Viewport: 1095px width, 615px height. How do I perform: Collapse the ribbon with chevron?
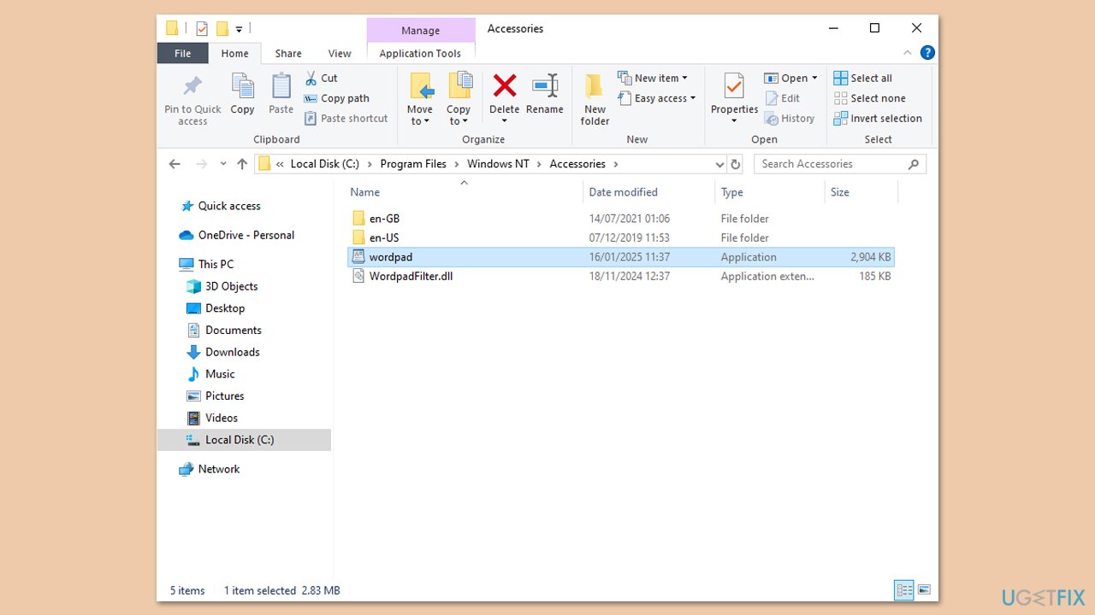[x=906, y=53]
